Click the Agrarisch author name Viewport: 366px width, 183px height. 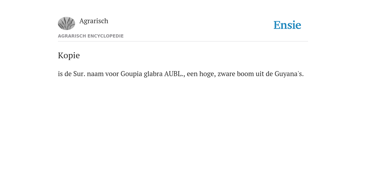click(94, 21)
